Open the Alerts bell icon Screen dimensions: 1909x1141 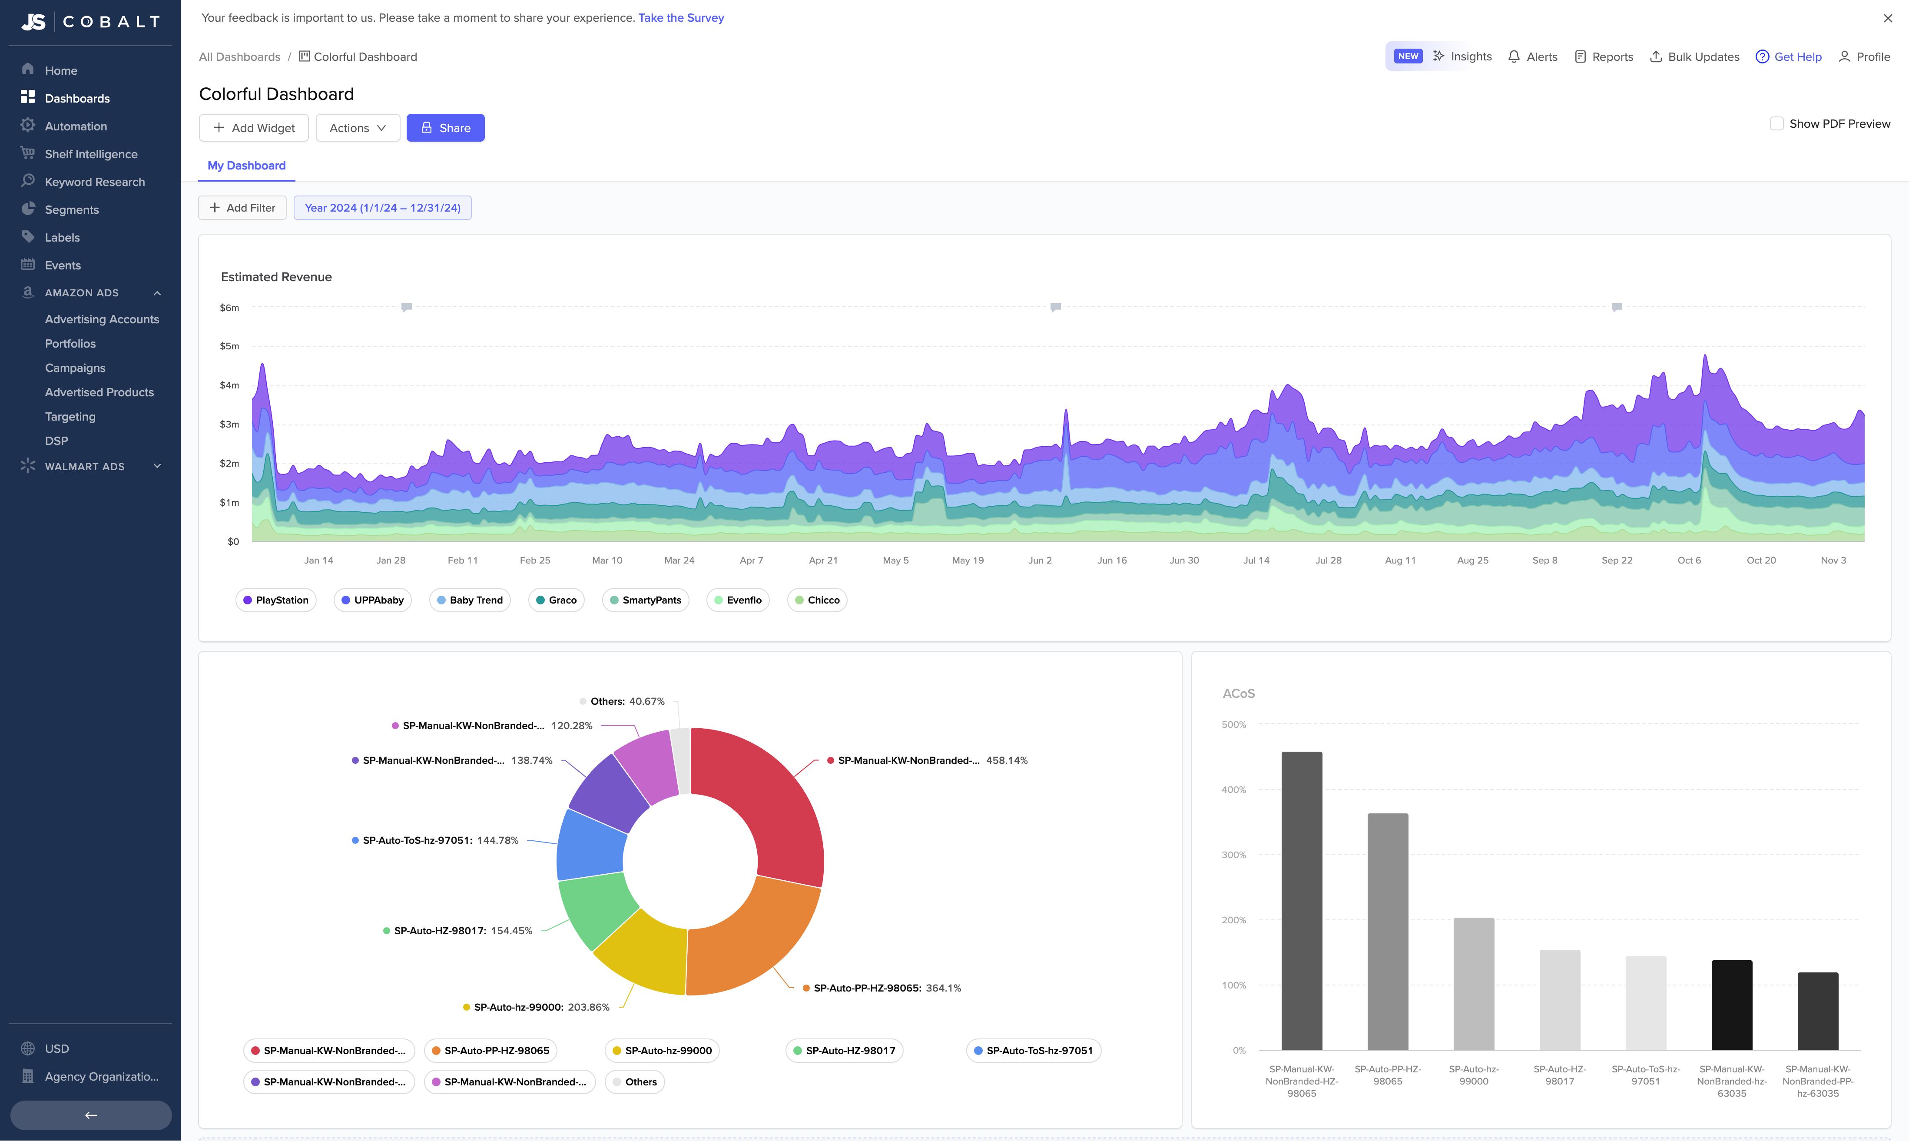[1513, 57]
